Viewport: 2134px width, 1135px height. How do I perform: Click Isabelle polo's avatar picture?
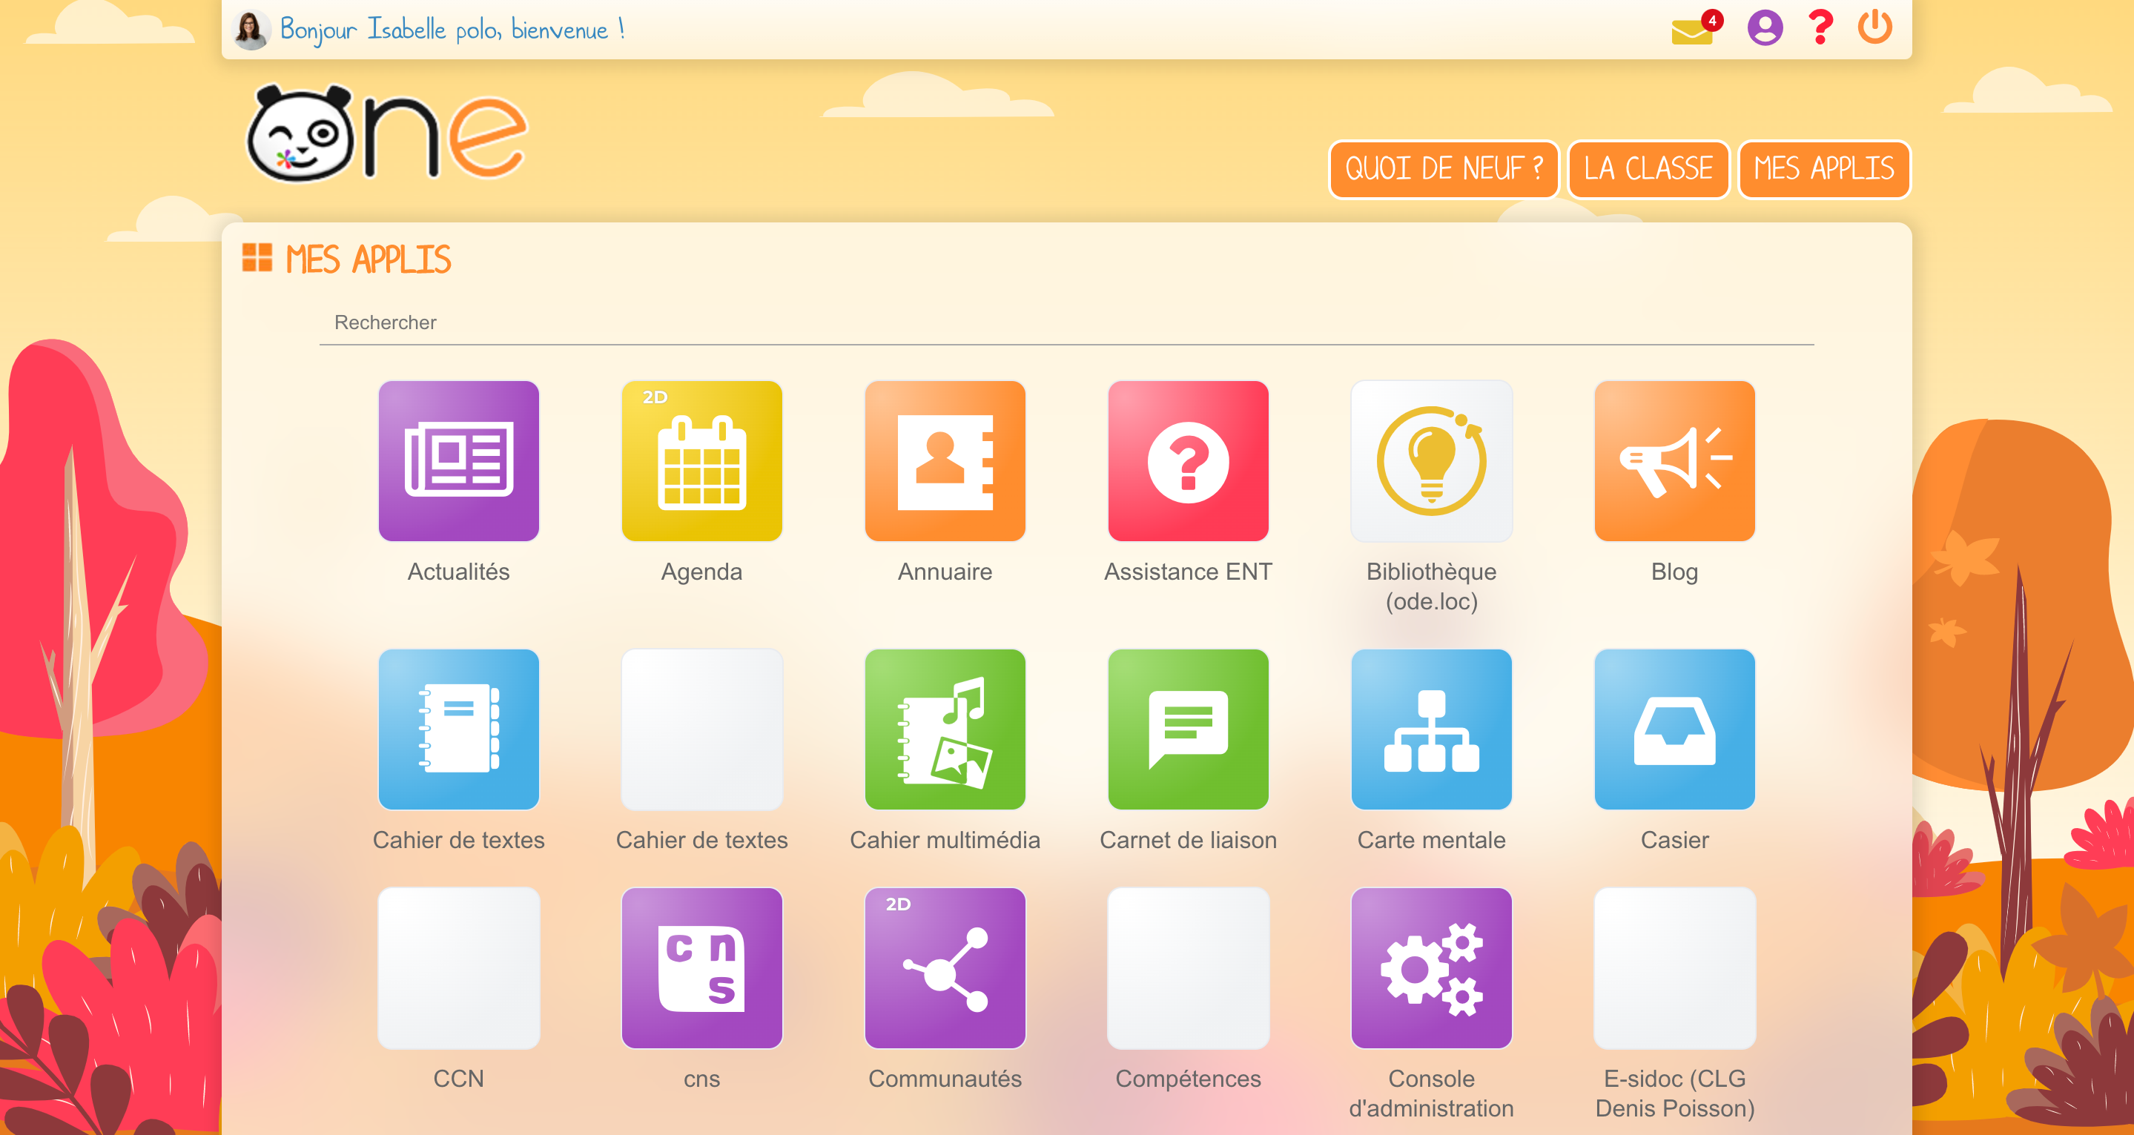[250, 30]
